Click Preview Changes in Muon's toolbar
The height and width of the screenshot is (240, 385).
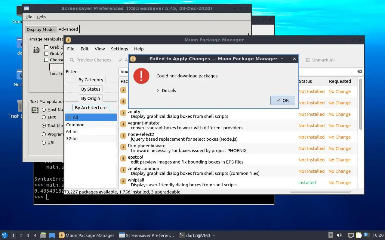point(90,60)
